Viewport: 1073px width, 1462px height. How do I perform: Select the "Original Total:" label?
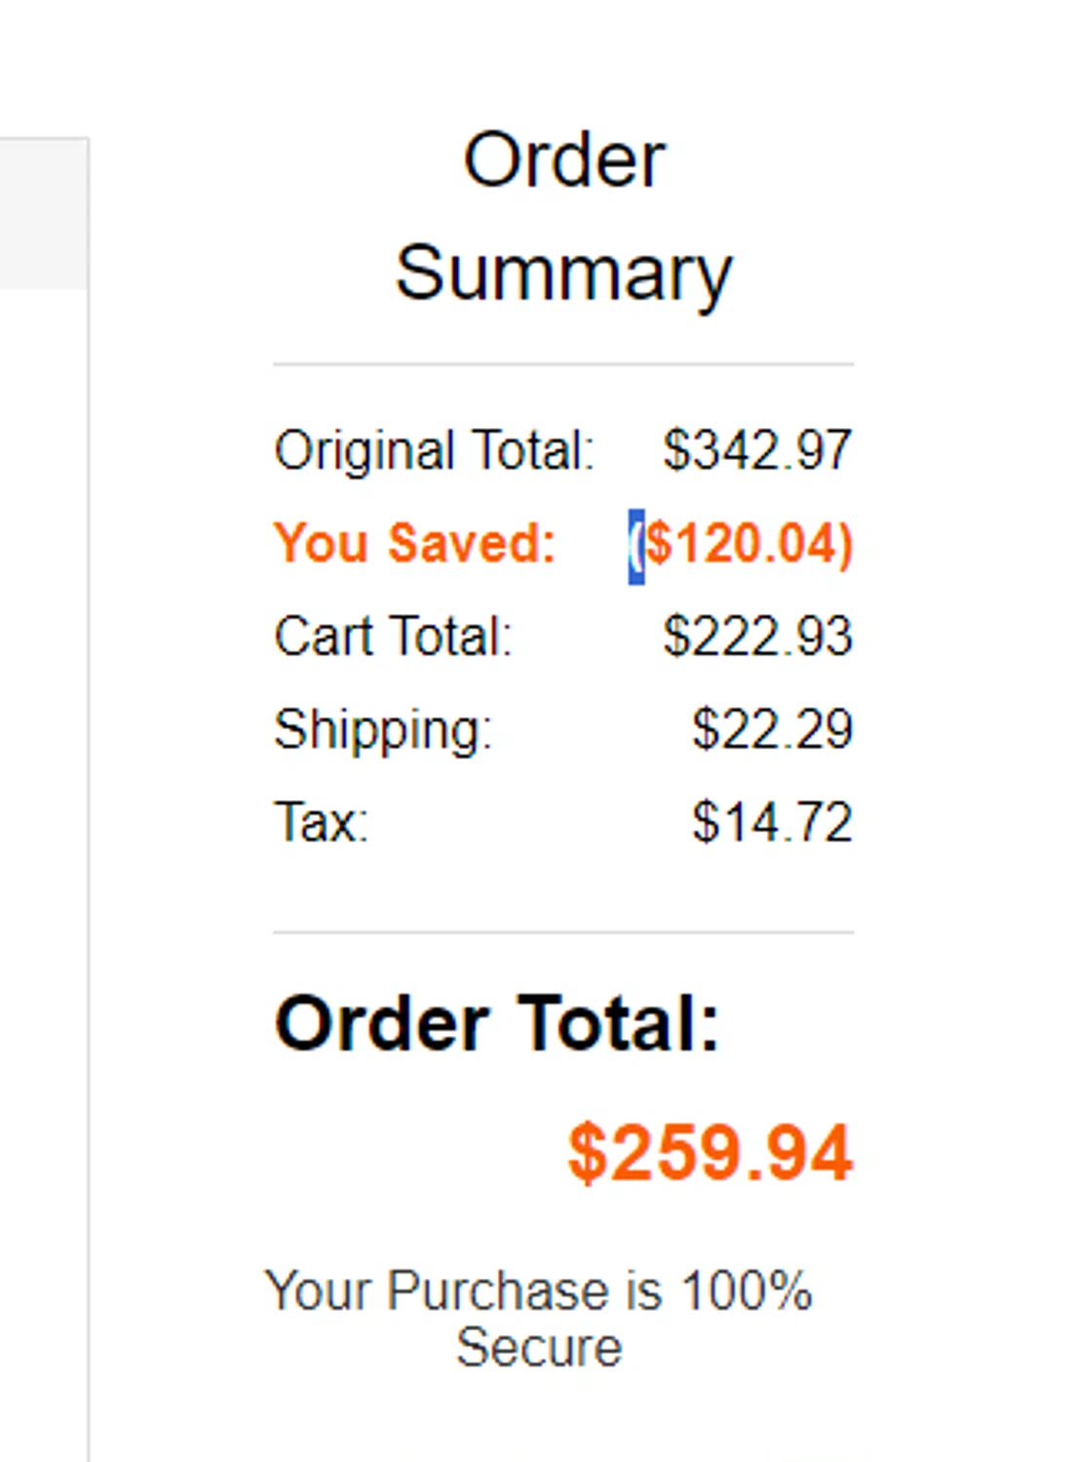click(434, 450)
